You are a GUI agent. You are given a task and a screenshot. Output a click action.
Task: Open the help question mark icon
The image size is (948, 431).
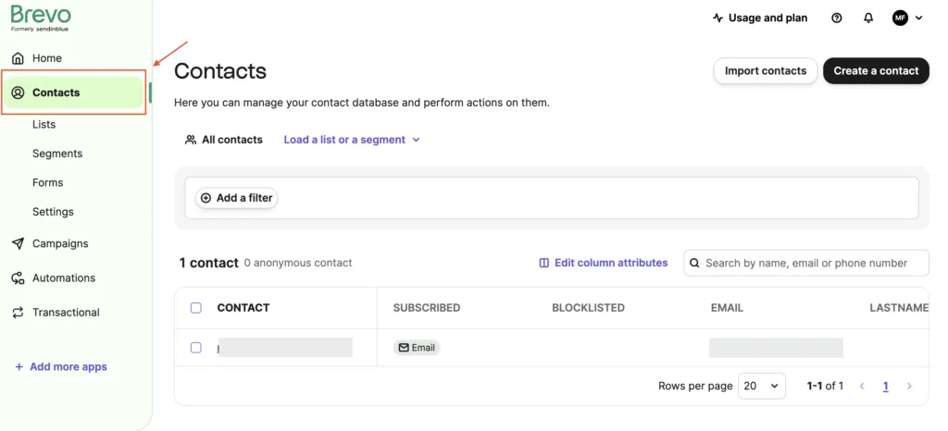pos(837,18)
